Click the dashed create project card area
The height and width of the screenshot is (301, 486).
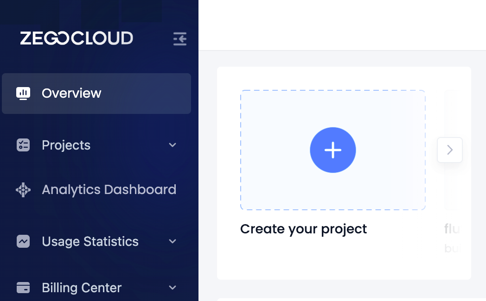tap(333, 150)
